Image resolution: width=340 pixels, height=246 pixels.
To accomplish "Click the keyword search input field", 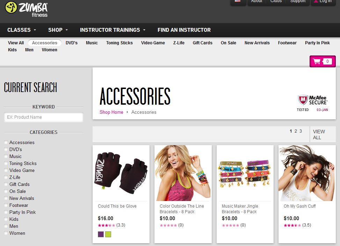I will coord(44,117).
